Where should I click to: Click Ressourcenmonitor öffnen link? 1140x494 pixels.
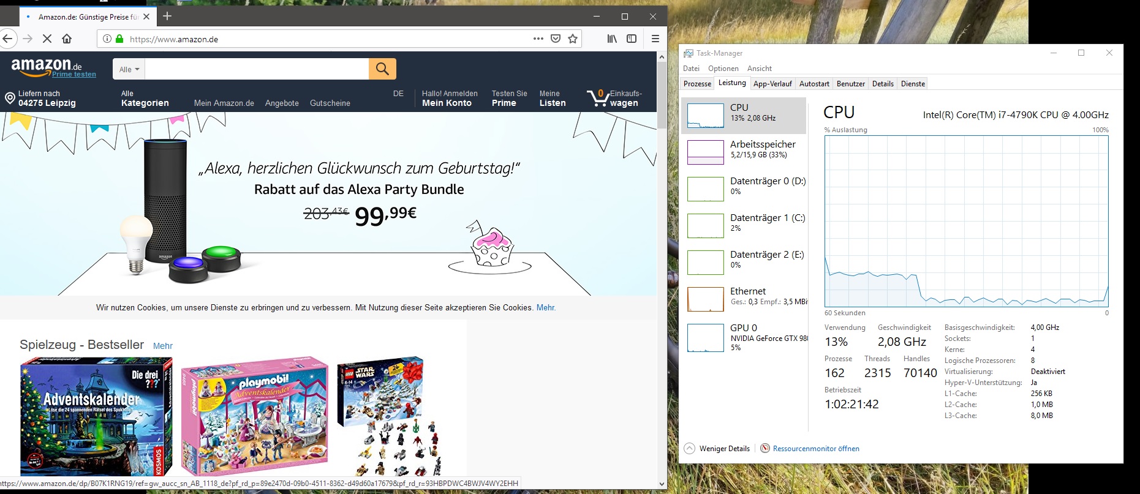[x=816, y=449]
